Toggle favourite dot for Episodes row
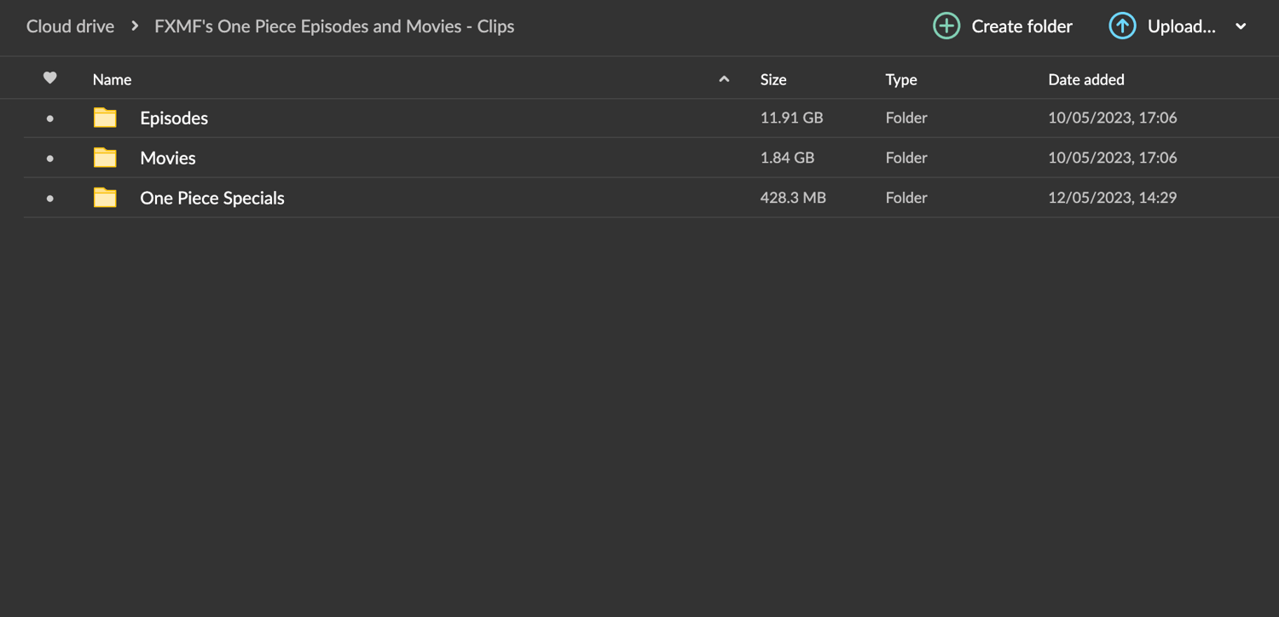1279x617 pixels. point(50,118)
